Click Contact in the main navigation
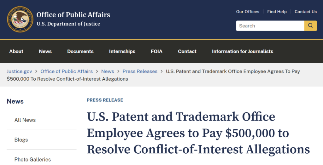Image resolution: width=323 pixels, height=165 pixels. 187,51
